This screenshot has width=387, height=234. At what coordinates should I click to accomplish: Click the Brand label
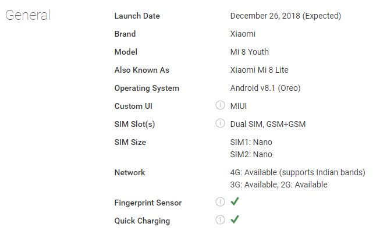(x=125, y=34)
